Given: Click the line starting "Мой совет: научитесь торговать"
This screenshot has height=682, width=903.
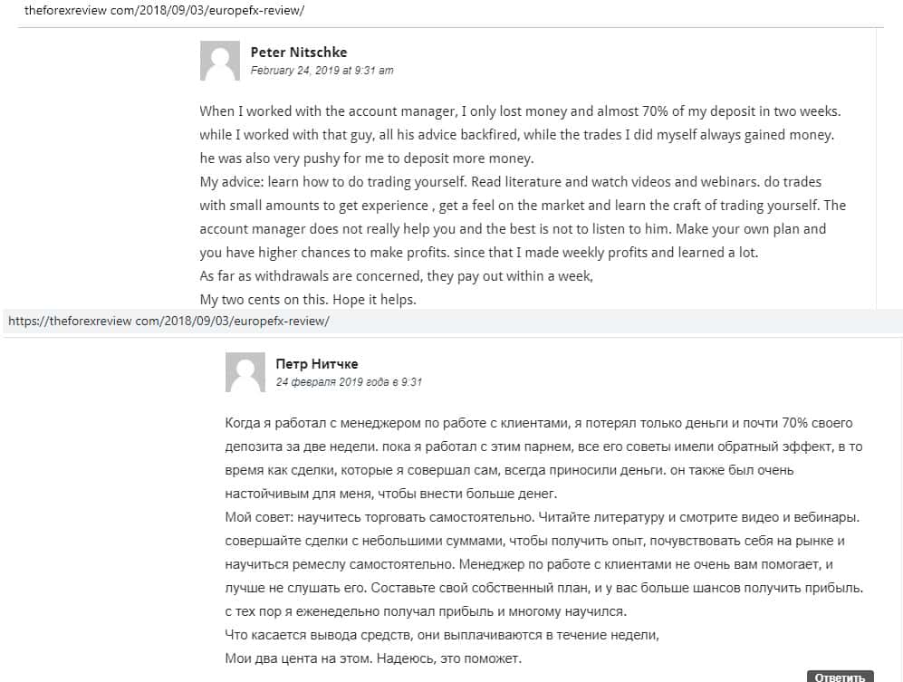Looking at the screenshot, I should 541,517.
